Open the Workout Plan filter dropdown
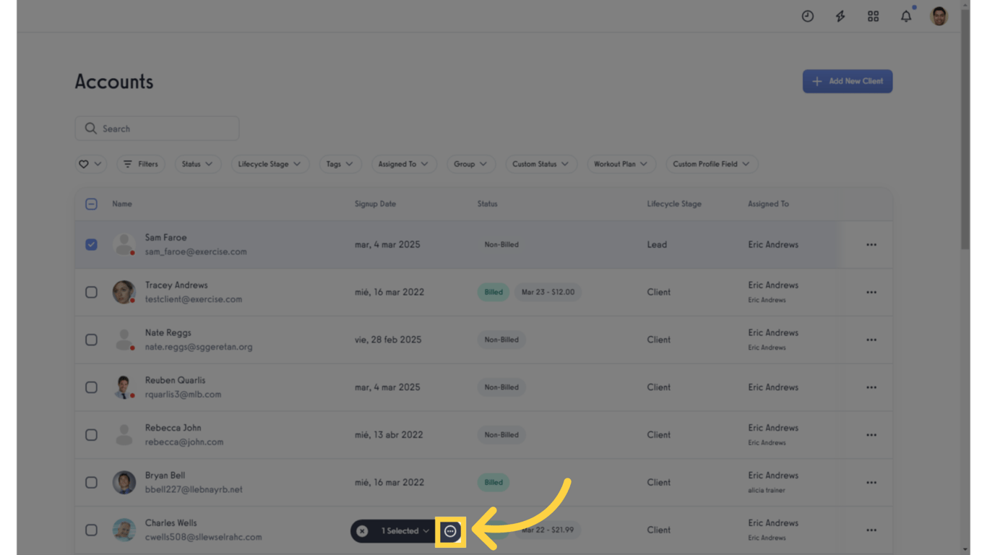The image size is (987, 555). pos(621,164)
